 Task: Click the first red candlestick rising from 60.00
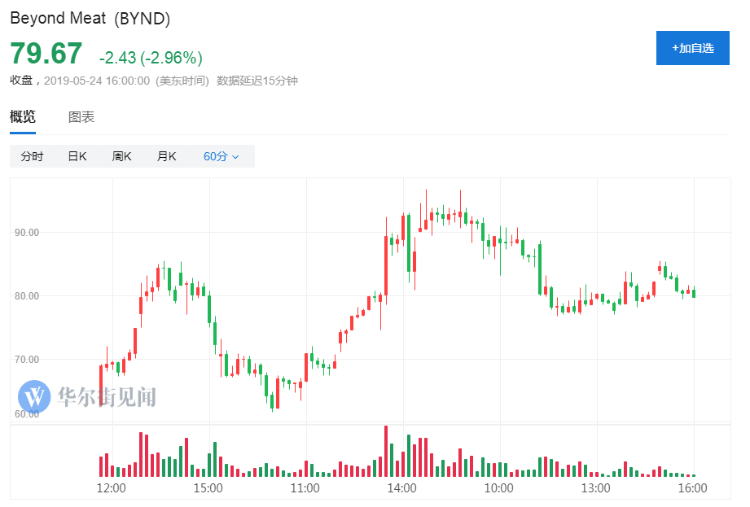tap(101, 386)
